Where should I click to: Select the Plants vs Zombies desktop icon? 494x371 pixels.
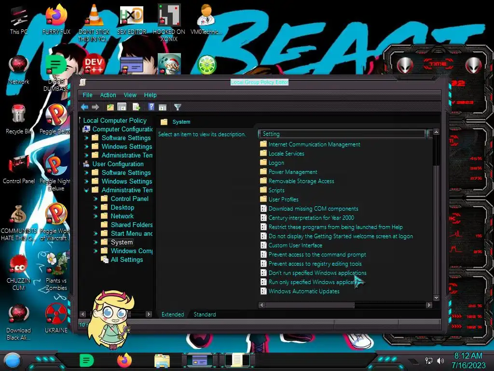56,271
